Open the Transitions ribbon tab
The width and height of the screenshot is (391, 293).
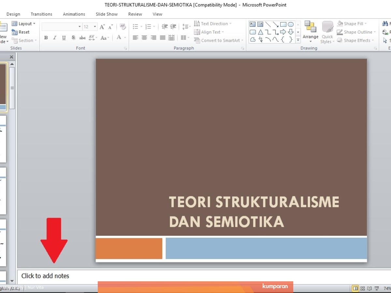tap(41, 14)
